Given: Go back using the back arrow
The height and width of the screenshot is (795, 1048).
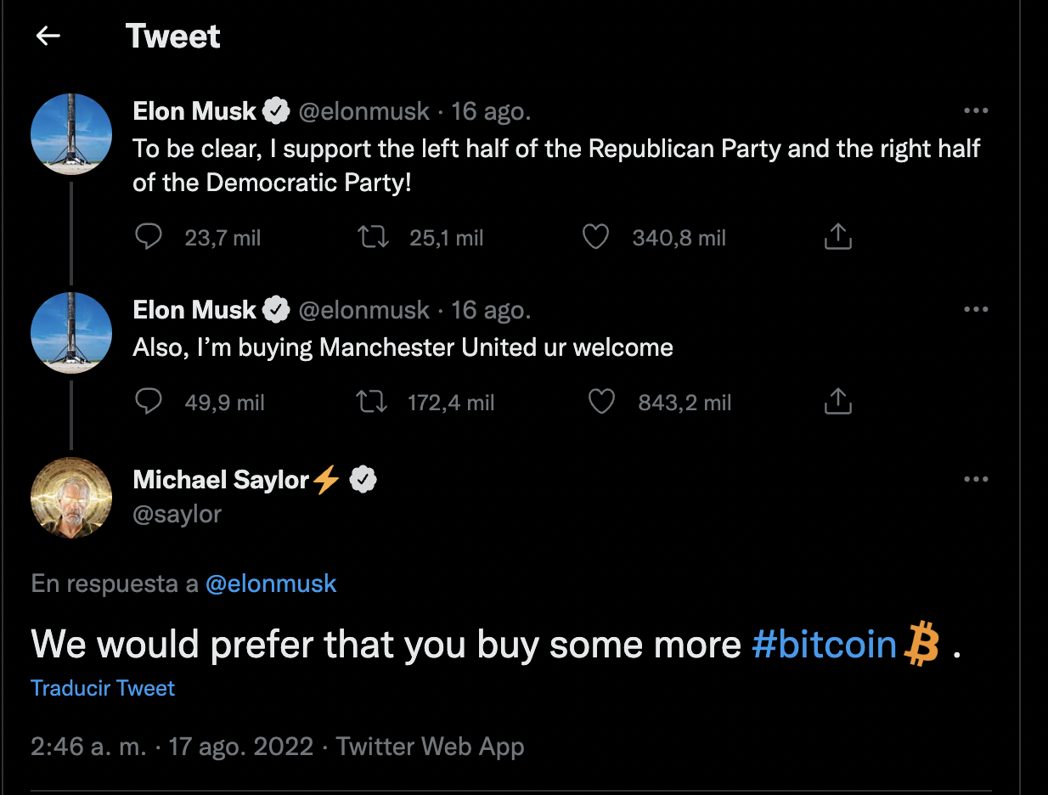Looking at the screenshot, I should click(48, 36).
